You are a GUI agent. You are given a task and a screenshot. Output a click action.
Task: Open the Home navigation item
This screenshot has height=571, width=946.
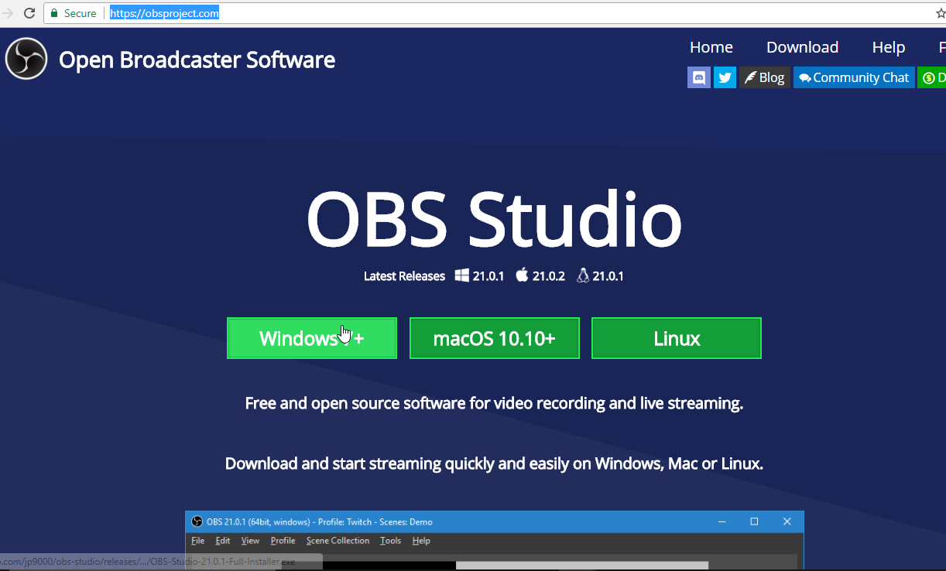tap(711, 47)
